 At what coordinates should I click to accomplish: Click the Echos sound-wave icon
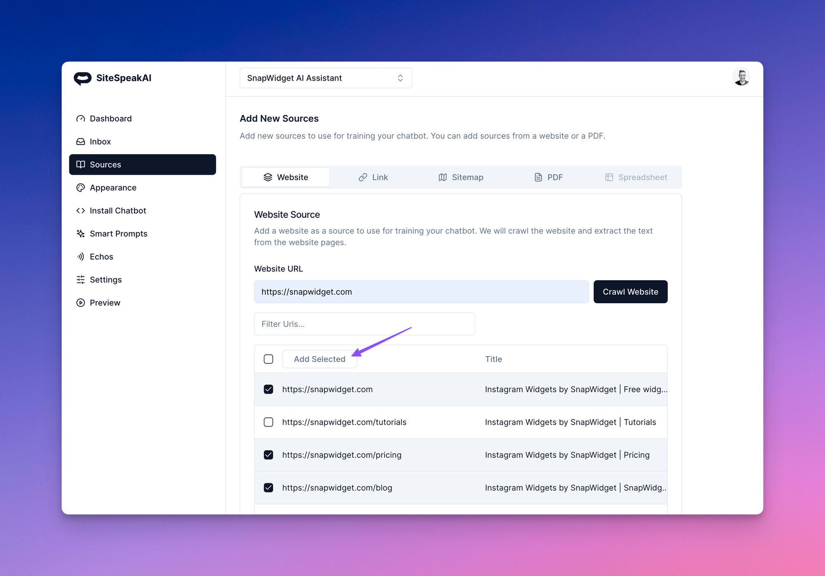point(80,257)
